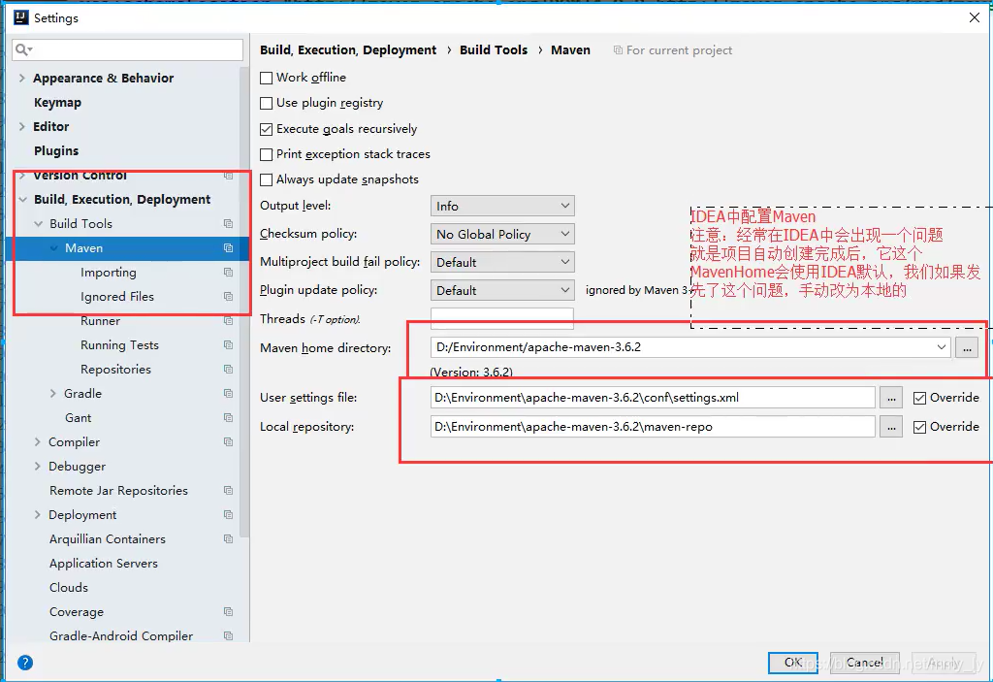
Task: Click the per-project icon on Ignored Files row
Action: pyautogui.click(x=228, y=297)
